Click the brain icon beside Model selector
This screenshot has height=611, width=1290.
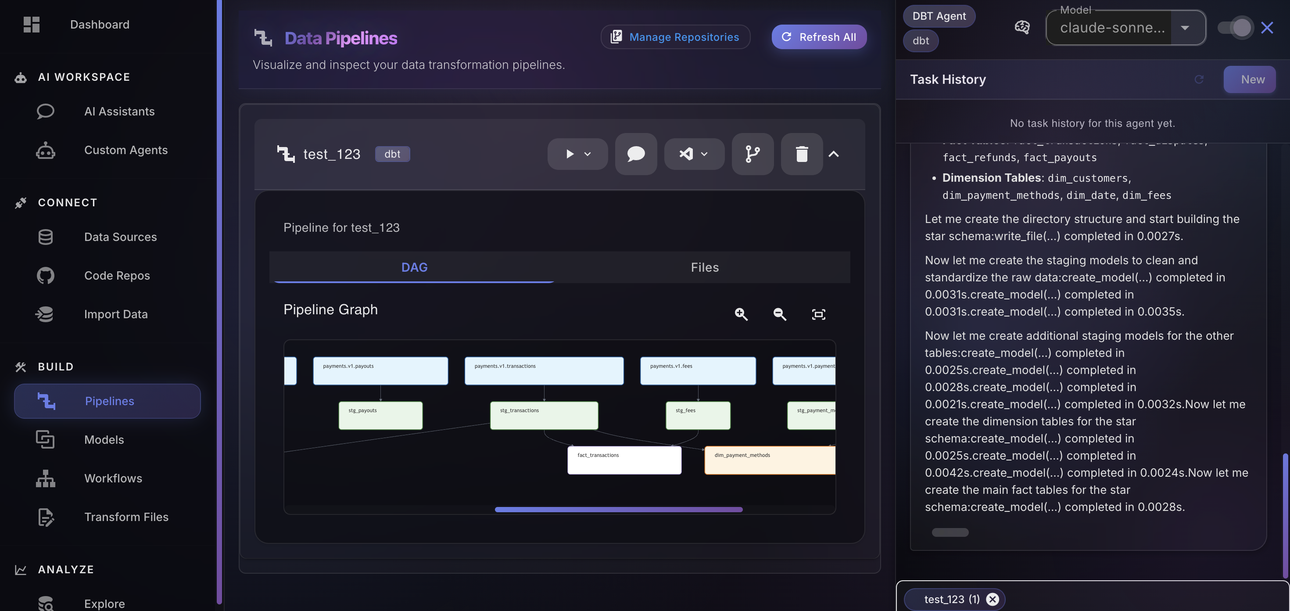[1021, 27]
